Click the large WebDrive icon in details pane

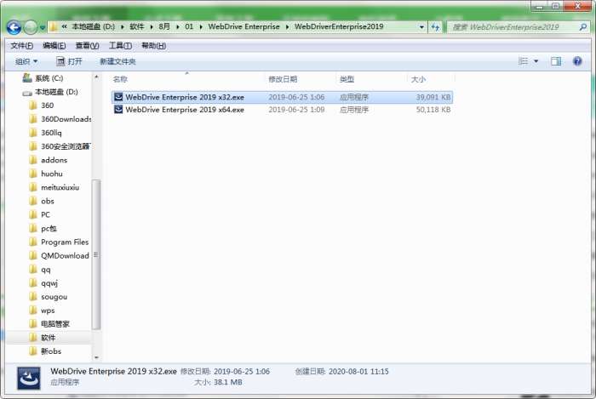click(x=29, y=378)
